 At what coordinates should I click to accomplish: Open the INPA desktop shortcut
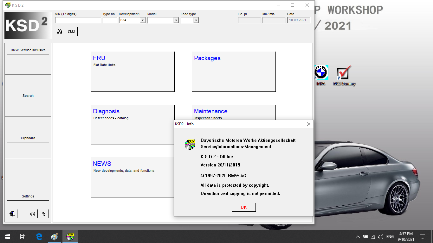[321, 75]
